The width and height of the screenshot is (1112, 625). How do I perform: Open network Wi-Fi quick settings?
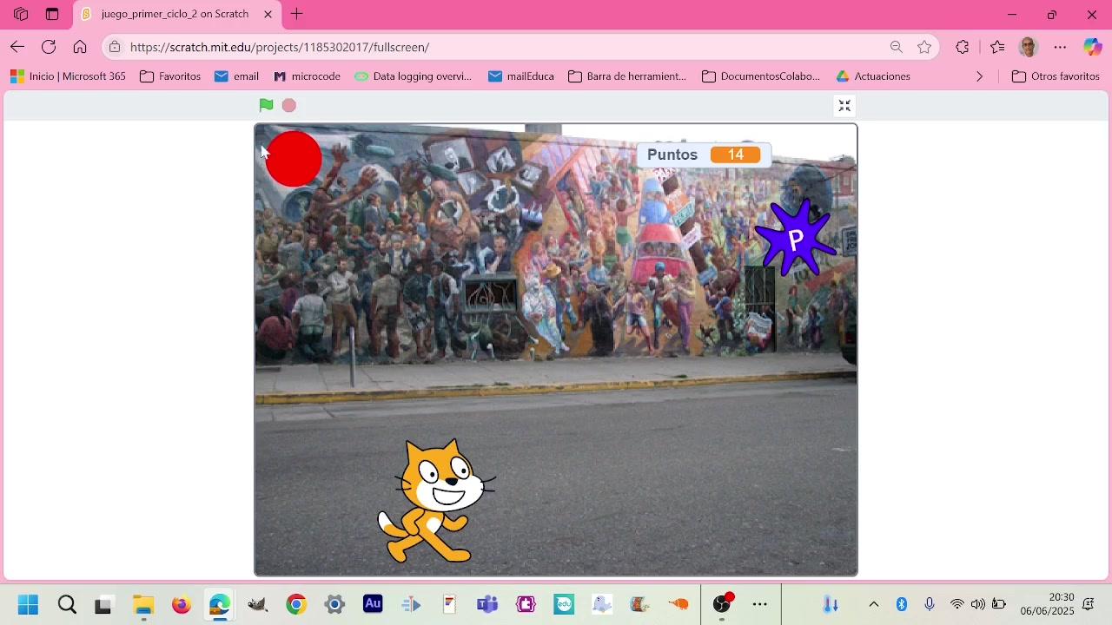[x=957, y=604]
